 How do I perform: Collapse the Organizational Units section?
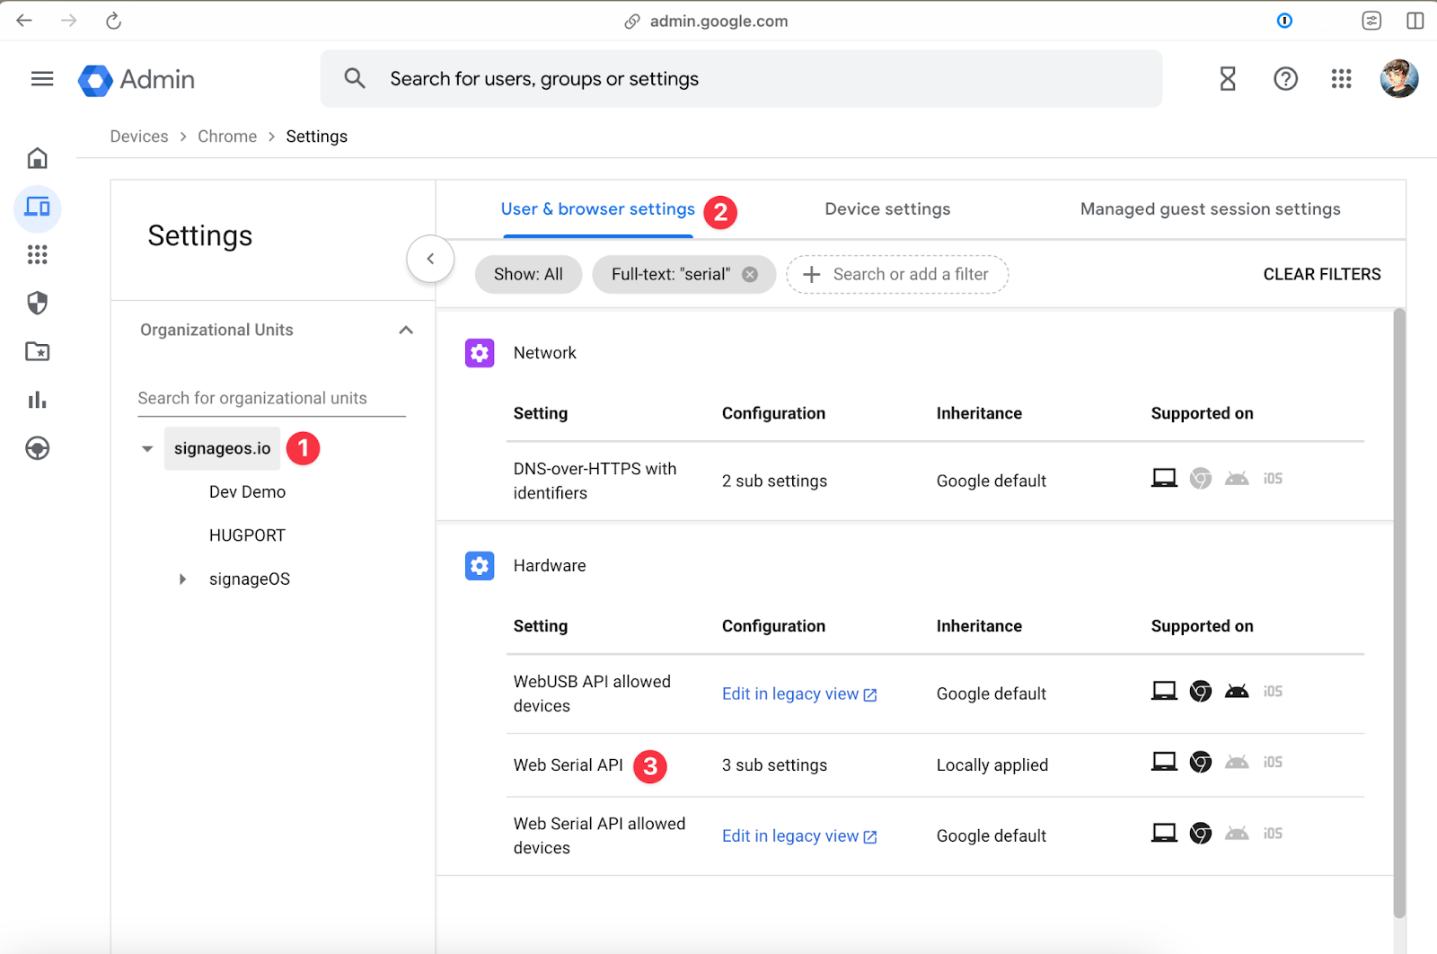pos(406,330)
